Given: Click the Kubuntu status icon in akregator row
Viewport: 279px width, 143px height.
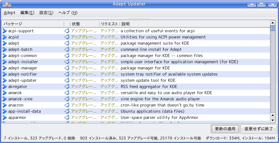Looking at the screenshot, I should pos(67,87).
